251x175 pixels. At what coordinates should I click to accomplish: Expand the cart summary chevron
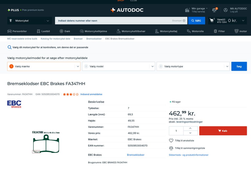coord(243,20)
